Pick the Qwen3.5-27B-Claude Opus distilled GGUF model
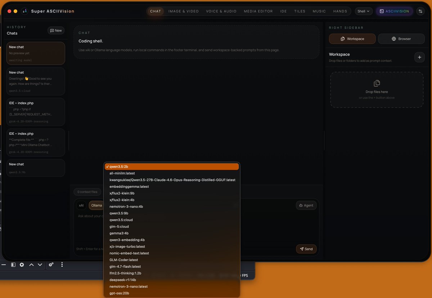Screen dimensions: 432x298 [x=172, y=180]
